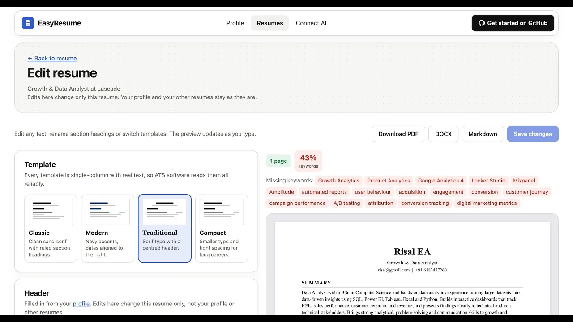Click the conversion keyword chip
Viewport: 573px width, 322px height.
point(485,192)
